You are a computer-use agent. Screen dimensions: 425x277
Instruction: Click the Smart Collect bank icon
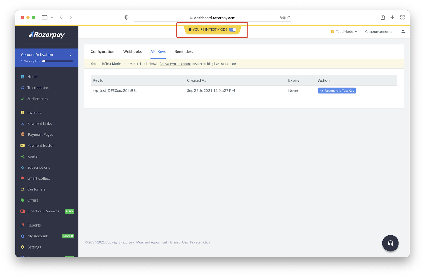point(23,178)
